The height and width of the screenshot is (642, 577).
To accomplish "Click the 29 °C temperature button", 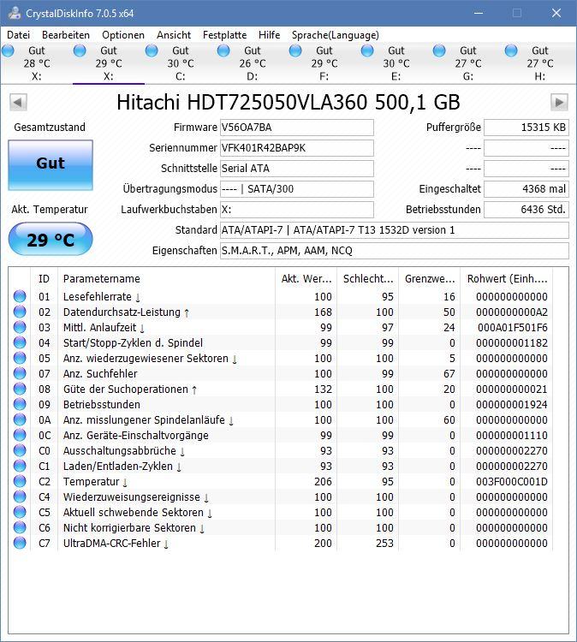I will pos(51,239).
